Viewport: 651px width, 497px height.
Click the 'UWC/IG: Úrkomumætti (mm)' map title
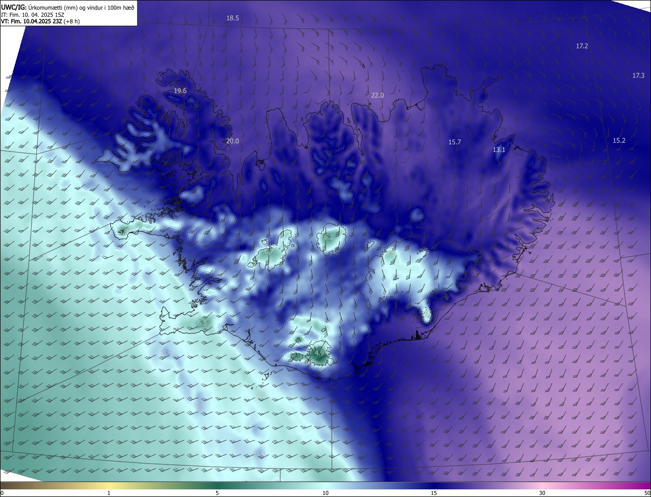(68, 7)
